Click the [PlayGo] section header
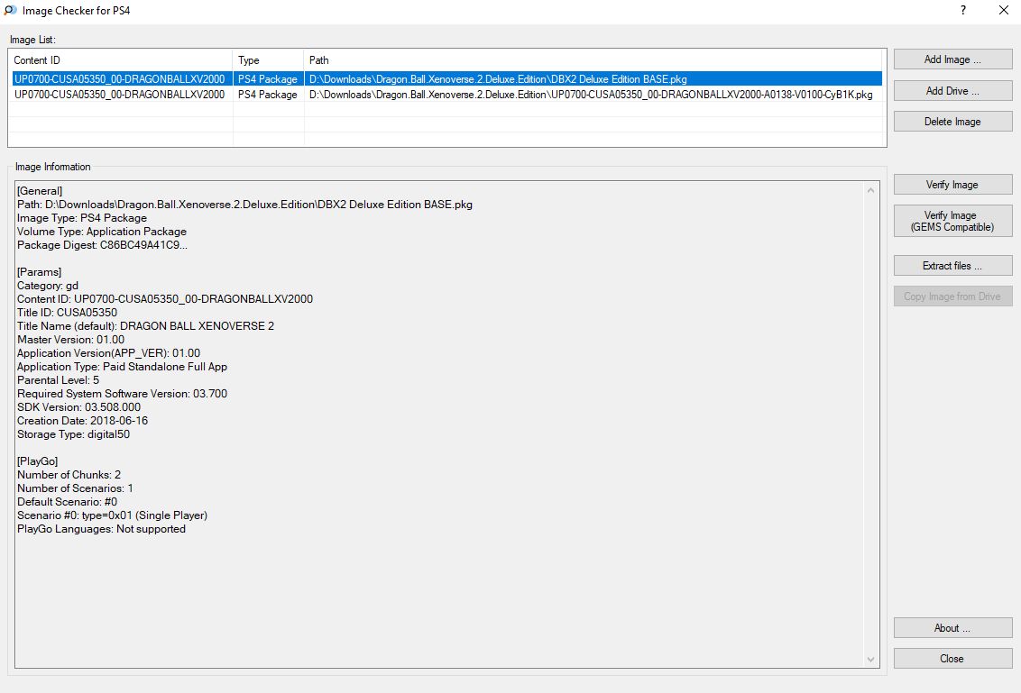Viewport: 1021px width, 693px height. (38, 461)
